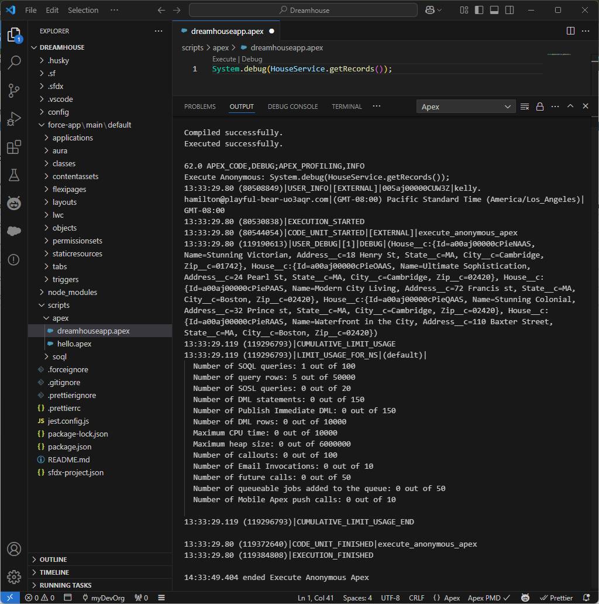Open the Testing beaker icon
The height and width of the screenshot is (604, 599).
[x=14, y=175]
